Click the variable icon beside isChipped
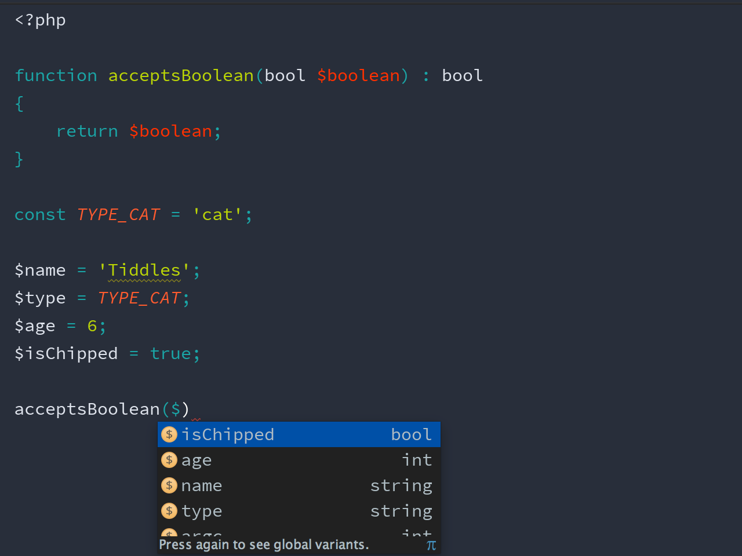The image size is (742, 556). click(169, 434)
